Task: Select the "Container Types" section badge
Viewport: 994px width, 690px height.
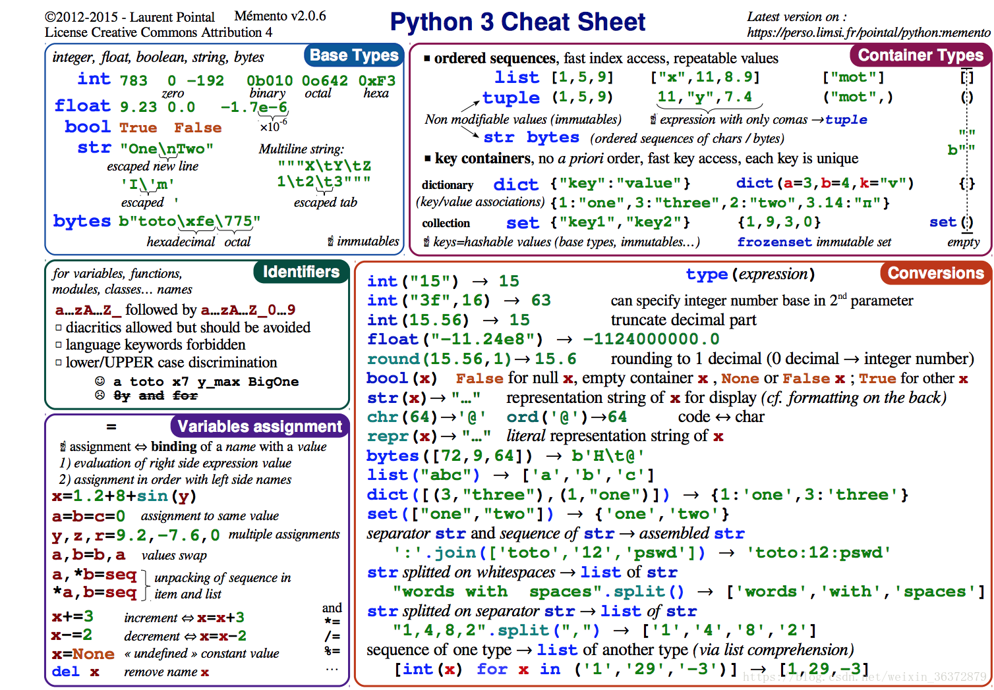Action: [920, 55]
